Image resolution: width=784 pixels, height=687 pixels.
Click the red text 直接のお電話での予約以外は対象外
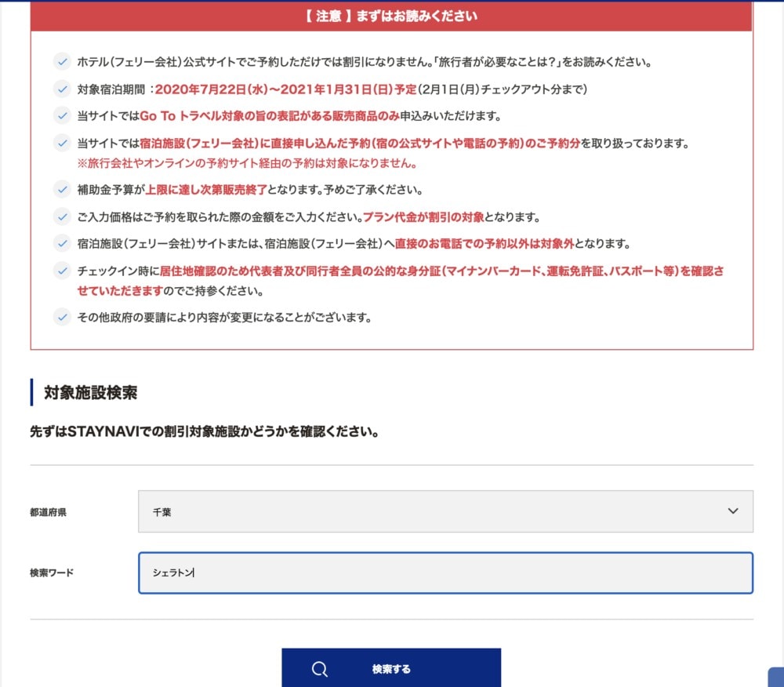pyautogui.click(x=485, y=244)
